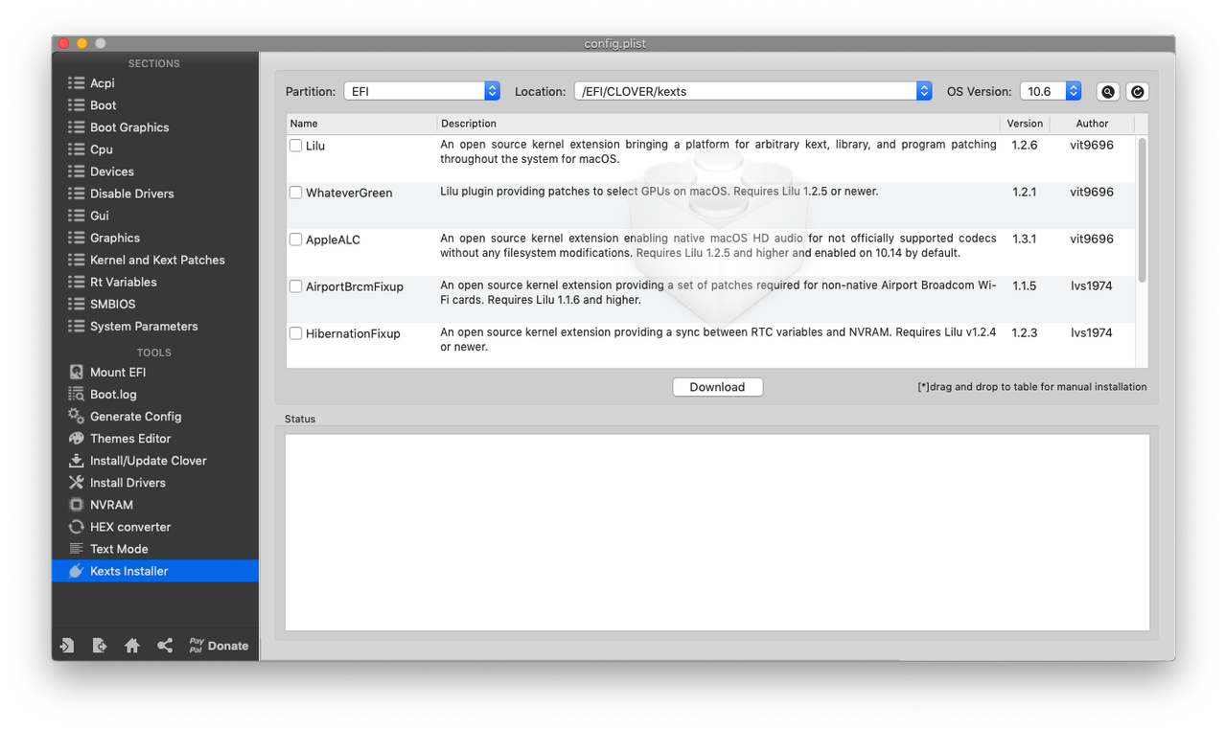Click the WhateverGreen description text
1227x729 pixels.
660,192
